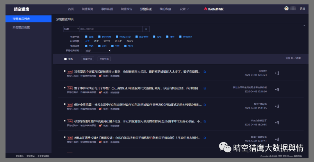The image size is (314, 162).
Task: Choose 自定义 time range
Action: (130, 41)
